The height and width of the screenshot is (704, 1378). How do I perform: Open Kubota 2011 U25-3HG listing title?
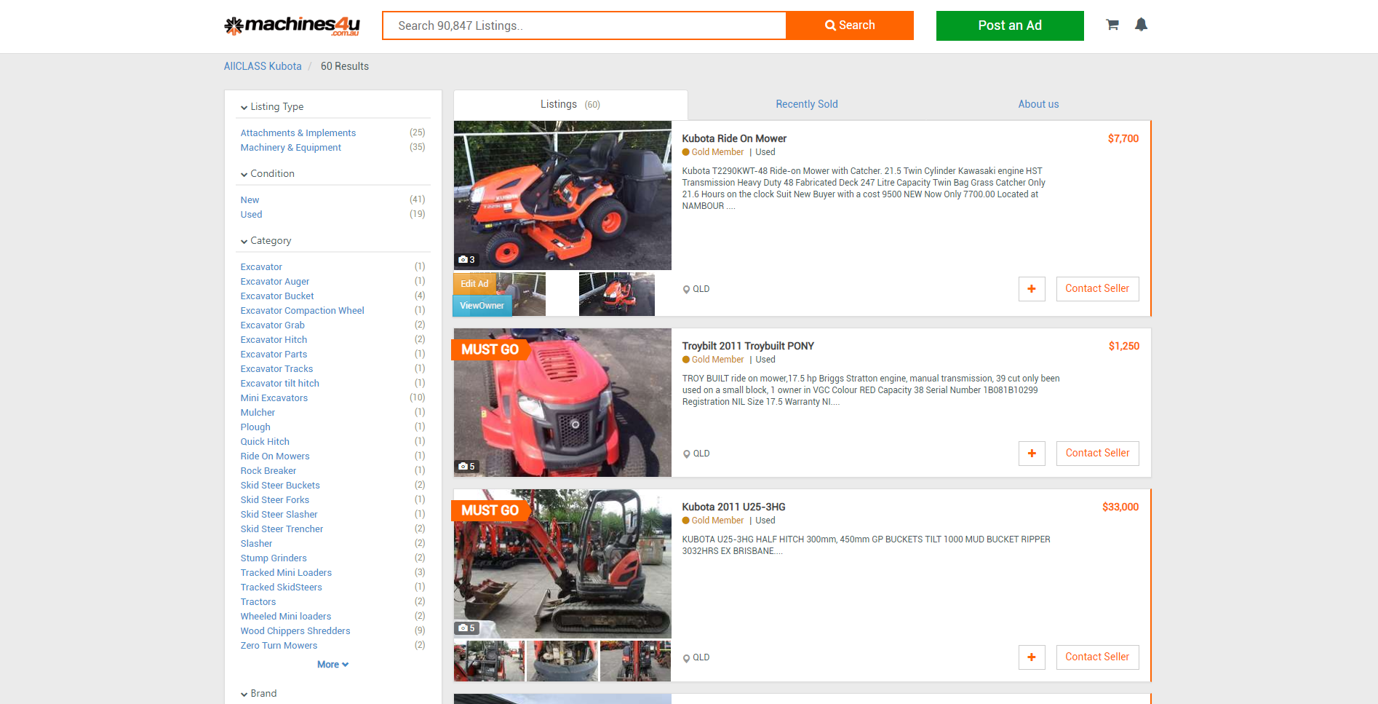tap(733, 507)
